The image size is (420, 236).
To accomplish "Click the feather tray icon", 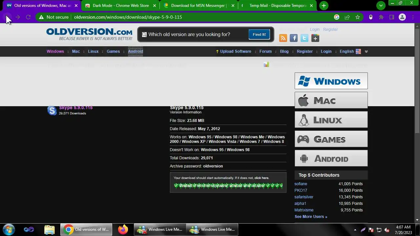I will [363, 230].
